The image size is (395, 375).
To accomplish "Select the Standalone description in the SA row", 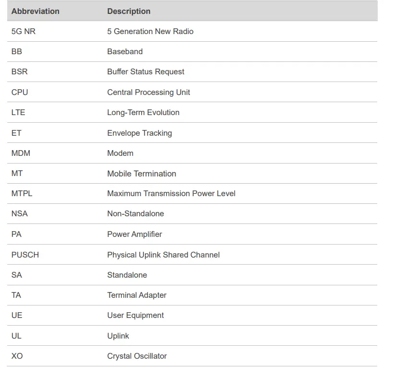I will click(127, 275).
